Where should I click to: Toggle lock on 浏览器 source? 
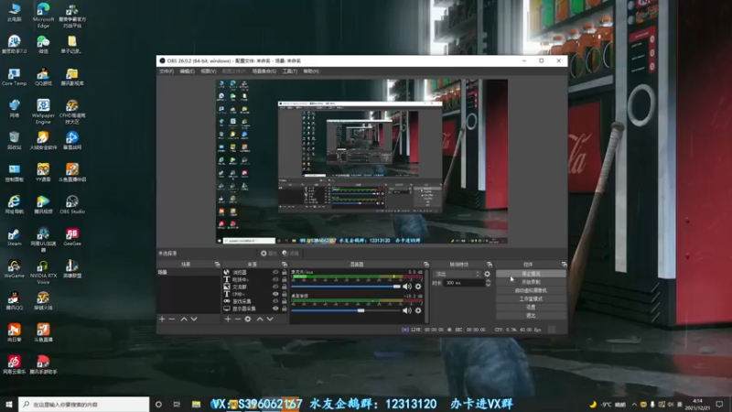click(285, 272)
